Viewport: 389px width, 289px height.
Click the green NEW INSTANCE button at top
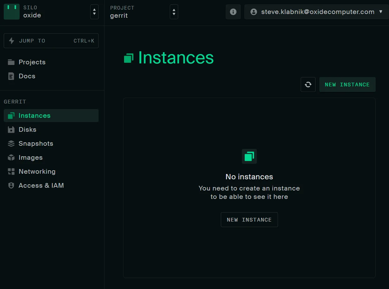(347, 85)
